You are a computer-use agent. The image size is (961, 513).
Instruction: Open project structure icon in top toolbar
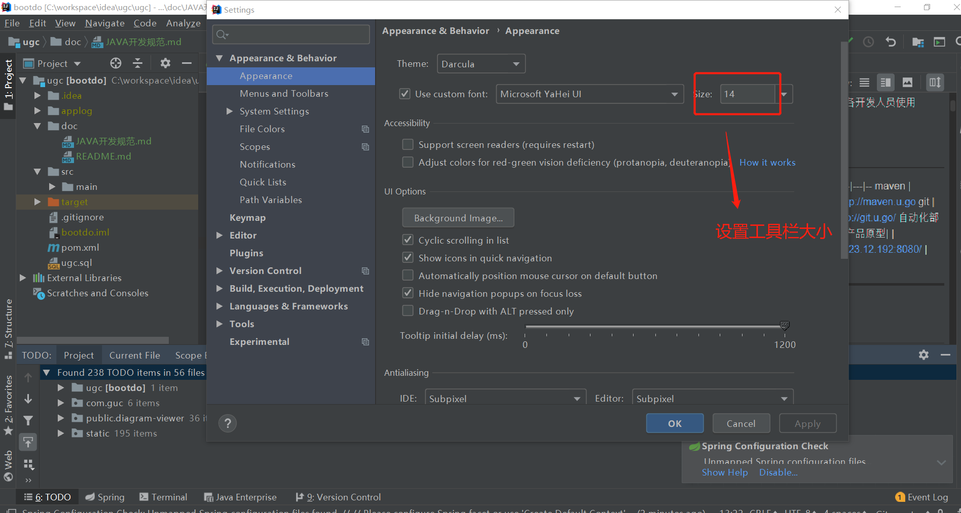(918, 42)
